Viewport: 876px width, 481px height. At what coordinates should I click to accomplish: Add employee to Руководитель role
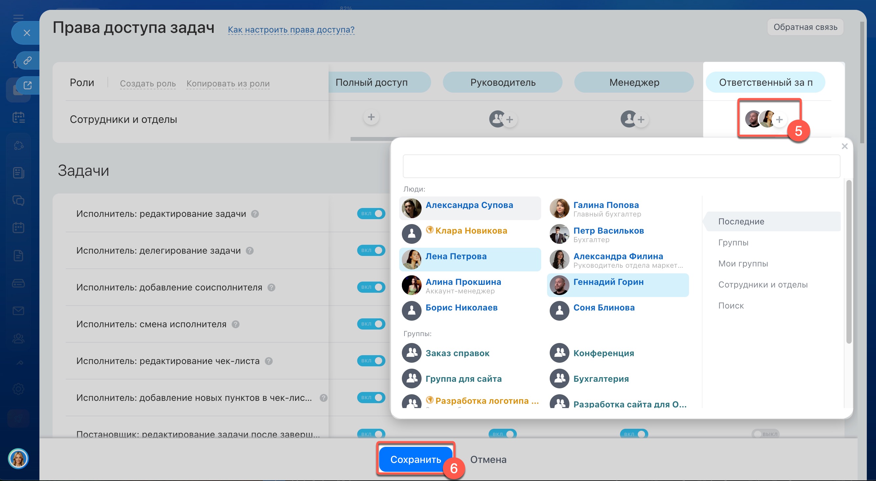[x=509, y=120]
